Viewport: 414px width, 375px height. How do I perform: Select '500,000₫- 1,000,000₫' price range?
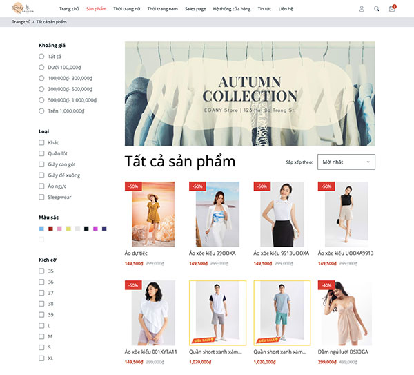(41, 100)
